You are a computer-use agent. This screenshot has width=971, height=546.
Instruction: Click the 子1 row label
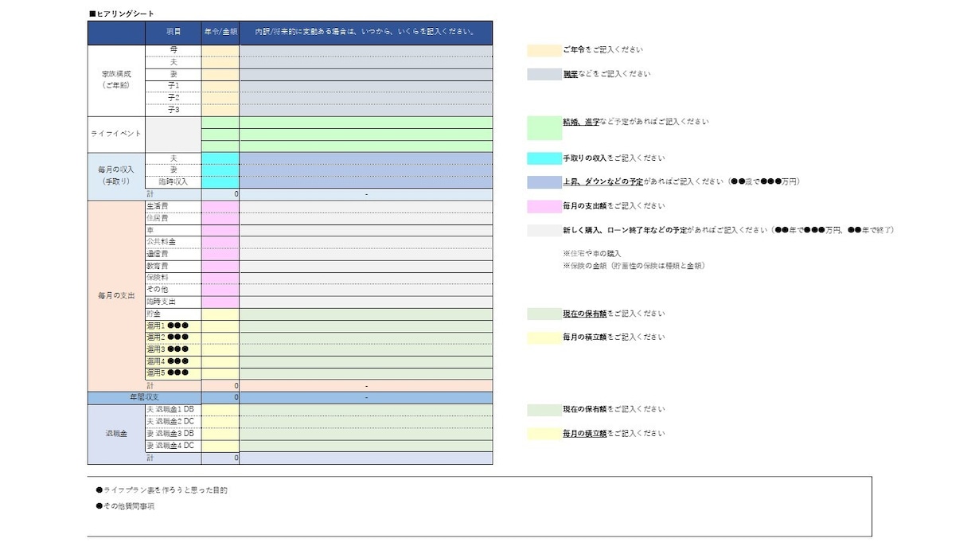(174, 86)
